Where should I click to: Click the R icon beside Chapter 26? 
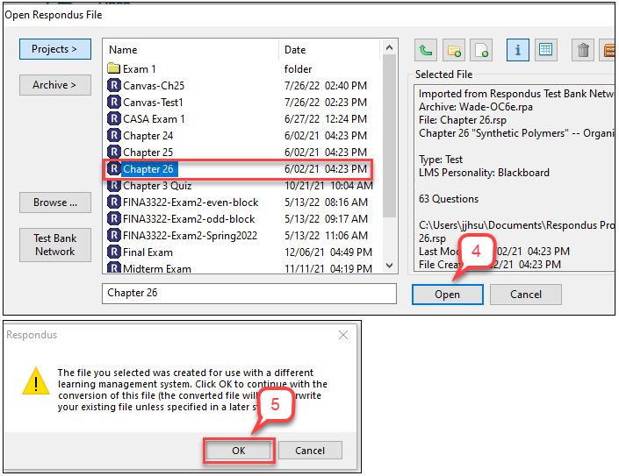[x=113, y=168]
